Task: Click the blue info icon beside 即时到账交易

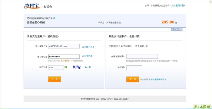Action: [x=54, y=18]
